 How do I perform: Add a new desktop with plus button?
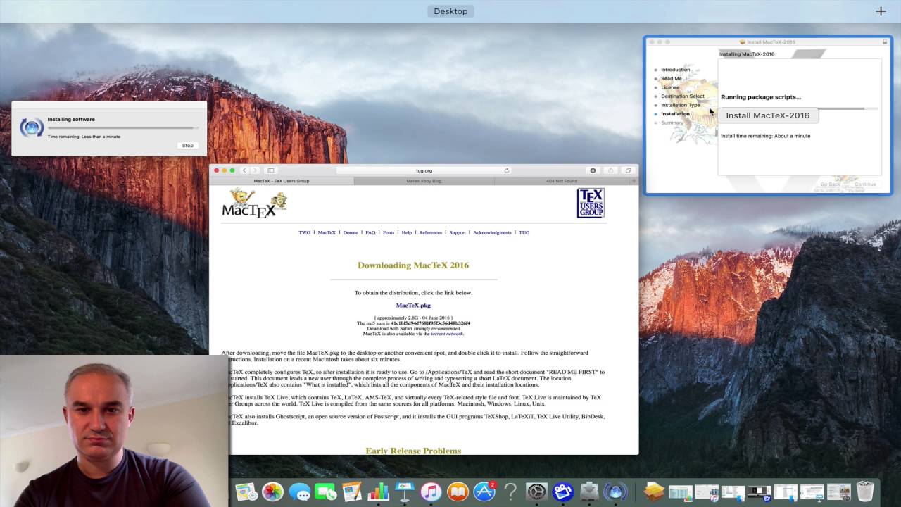pyautogui.click(x=881, y=11)
